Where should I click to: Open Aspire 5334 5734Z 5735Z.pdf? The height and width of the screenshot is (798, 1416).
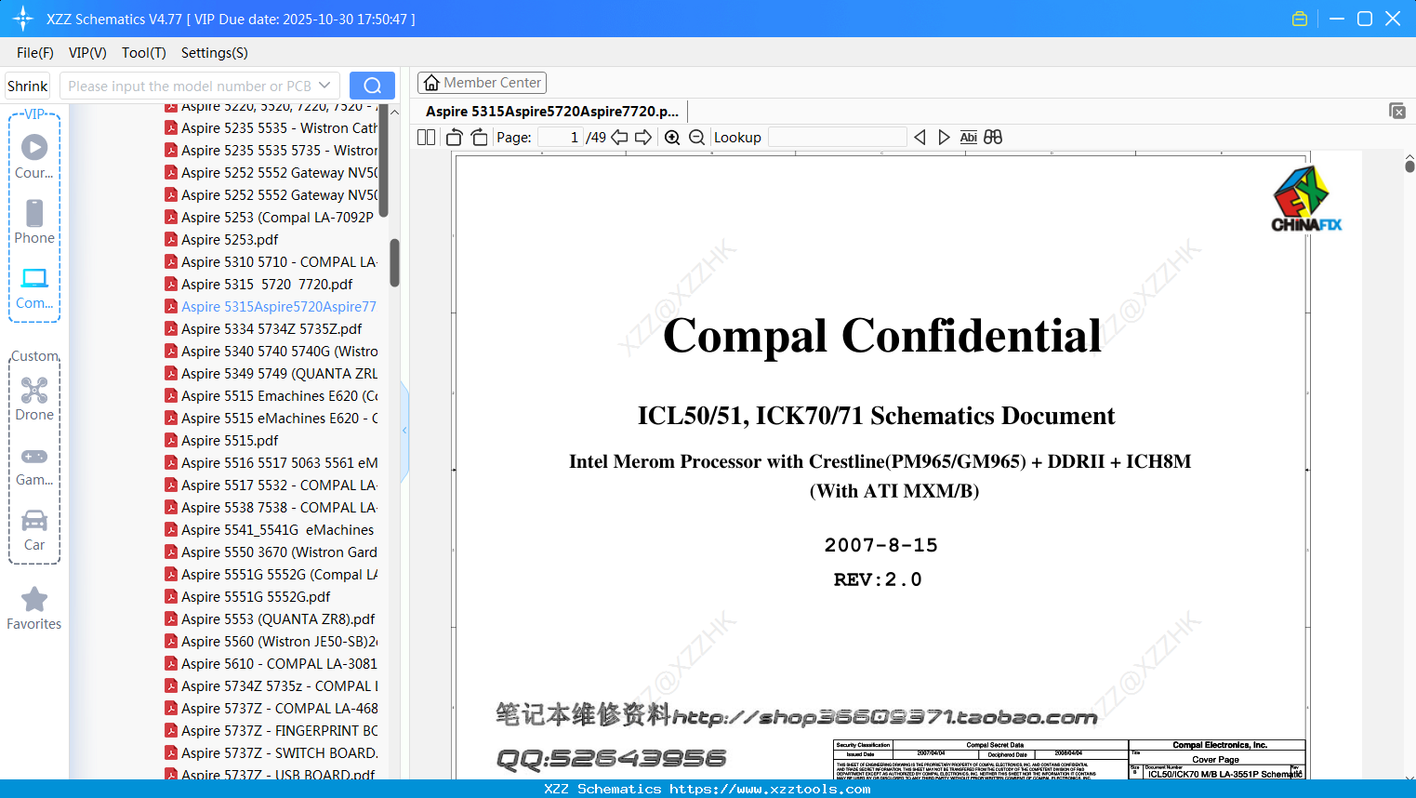(x=264, y=329)
